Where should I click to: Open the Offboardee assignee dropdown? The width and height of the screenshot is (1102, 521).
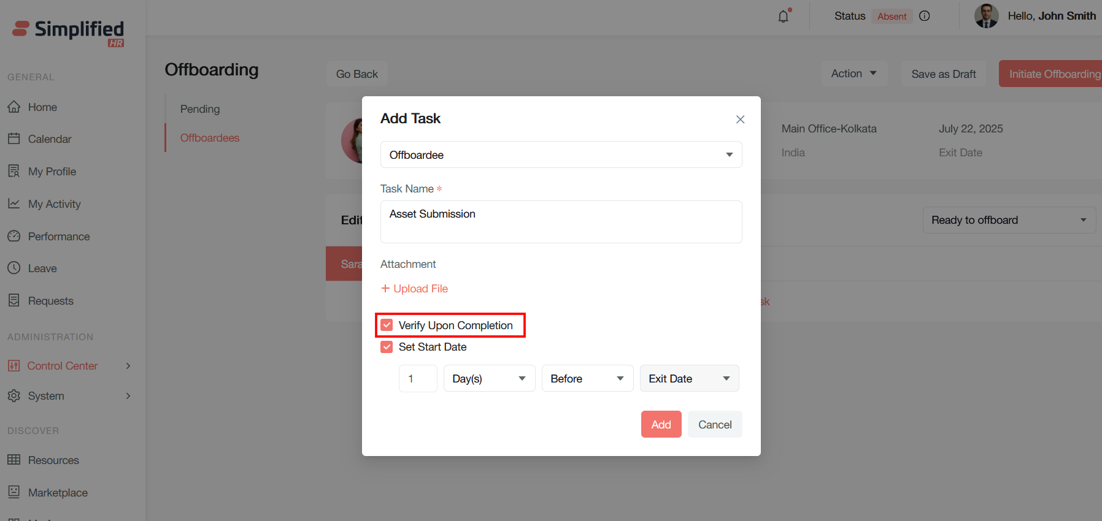click(x=561, y=154)
